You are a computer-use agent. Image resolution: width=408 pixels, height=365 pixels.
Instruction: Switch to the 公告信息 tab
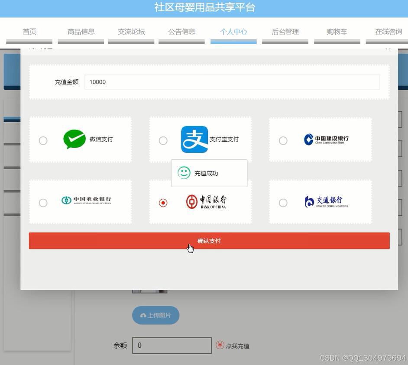181,32
